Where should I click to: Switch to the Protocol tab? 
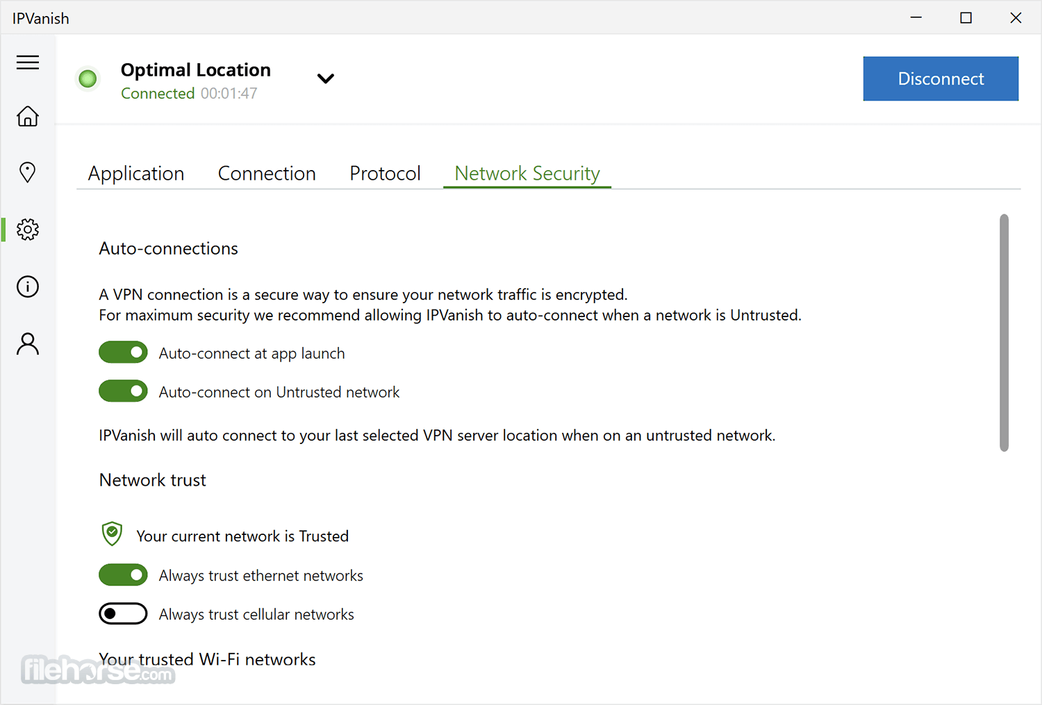coord(386,173)
